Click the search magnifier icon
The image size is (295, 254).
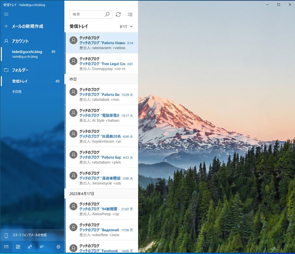(x=107, y=15)
